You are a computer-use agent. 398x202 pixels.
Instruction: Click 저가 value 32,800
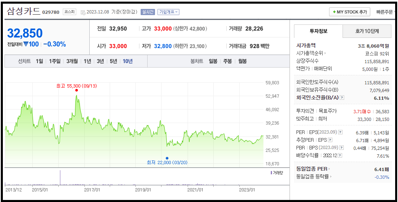coord(163,46)
